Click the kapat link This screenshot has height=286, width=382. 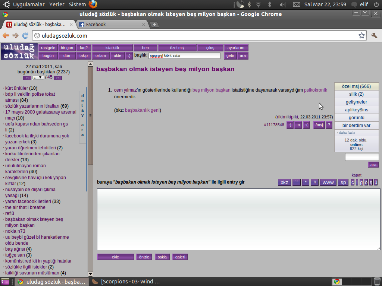(x=356, y=175)
